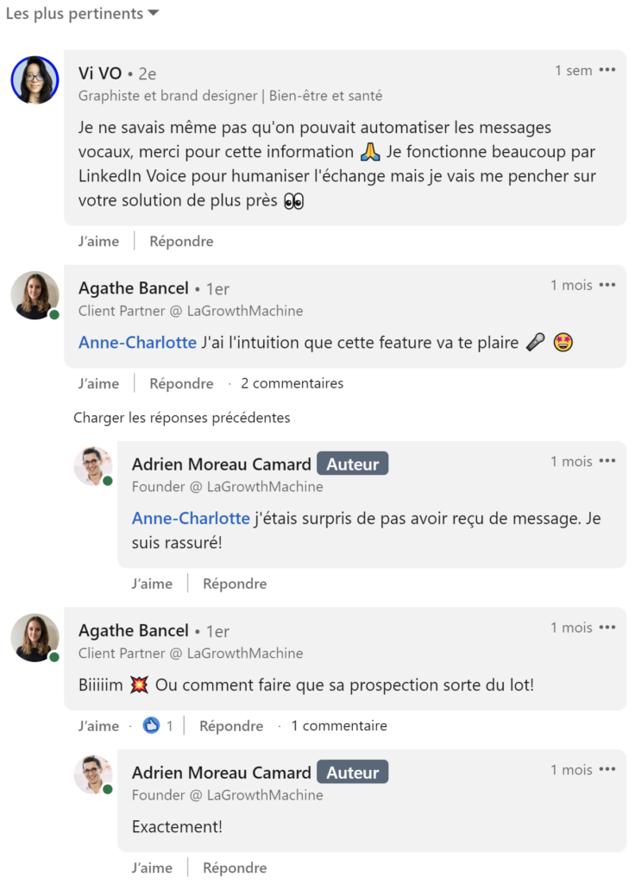Expand 1 commentaire under Biiiiim comment
Screen dimensions: 635x884
339,726
